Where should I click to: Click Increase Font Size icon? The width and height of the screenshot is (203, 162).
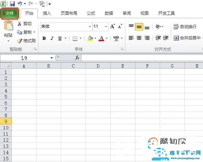[113, 27]
